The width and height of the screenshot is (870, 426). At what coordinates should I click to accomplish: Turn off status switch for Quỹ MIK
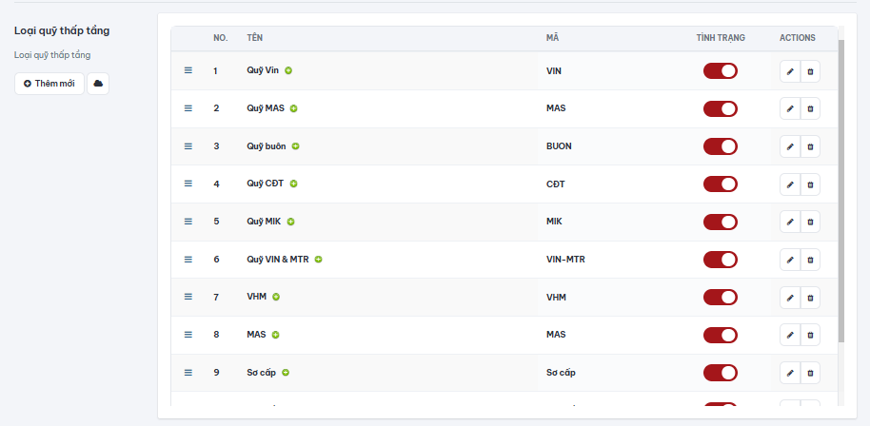pos(721,222)
